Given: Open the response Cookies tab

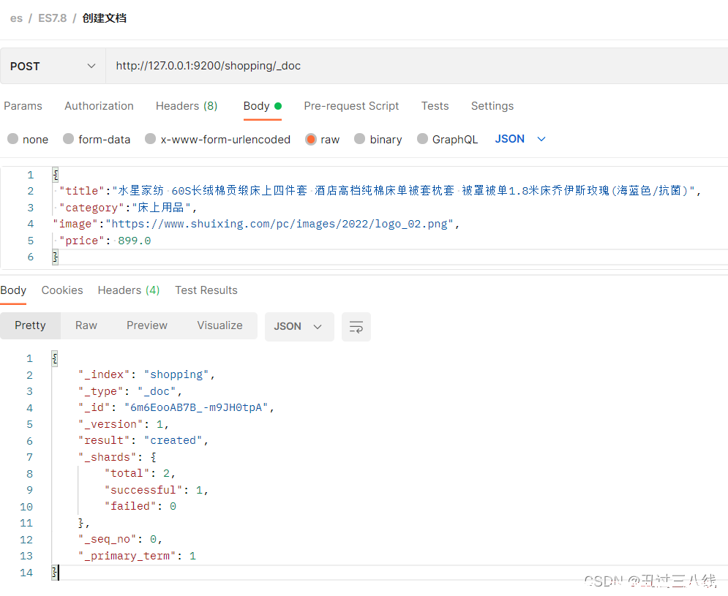Looking at the screenshot, I should [62, 290].
